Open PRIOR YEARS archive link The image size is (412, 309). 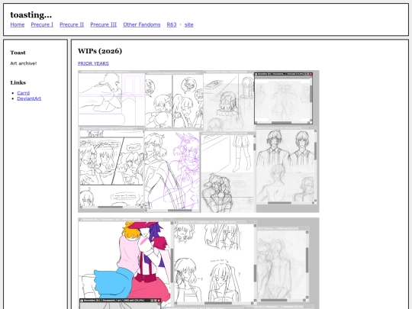point(93,63)
